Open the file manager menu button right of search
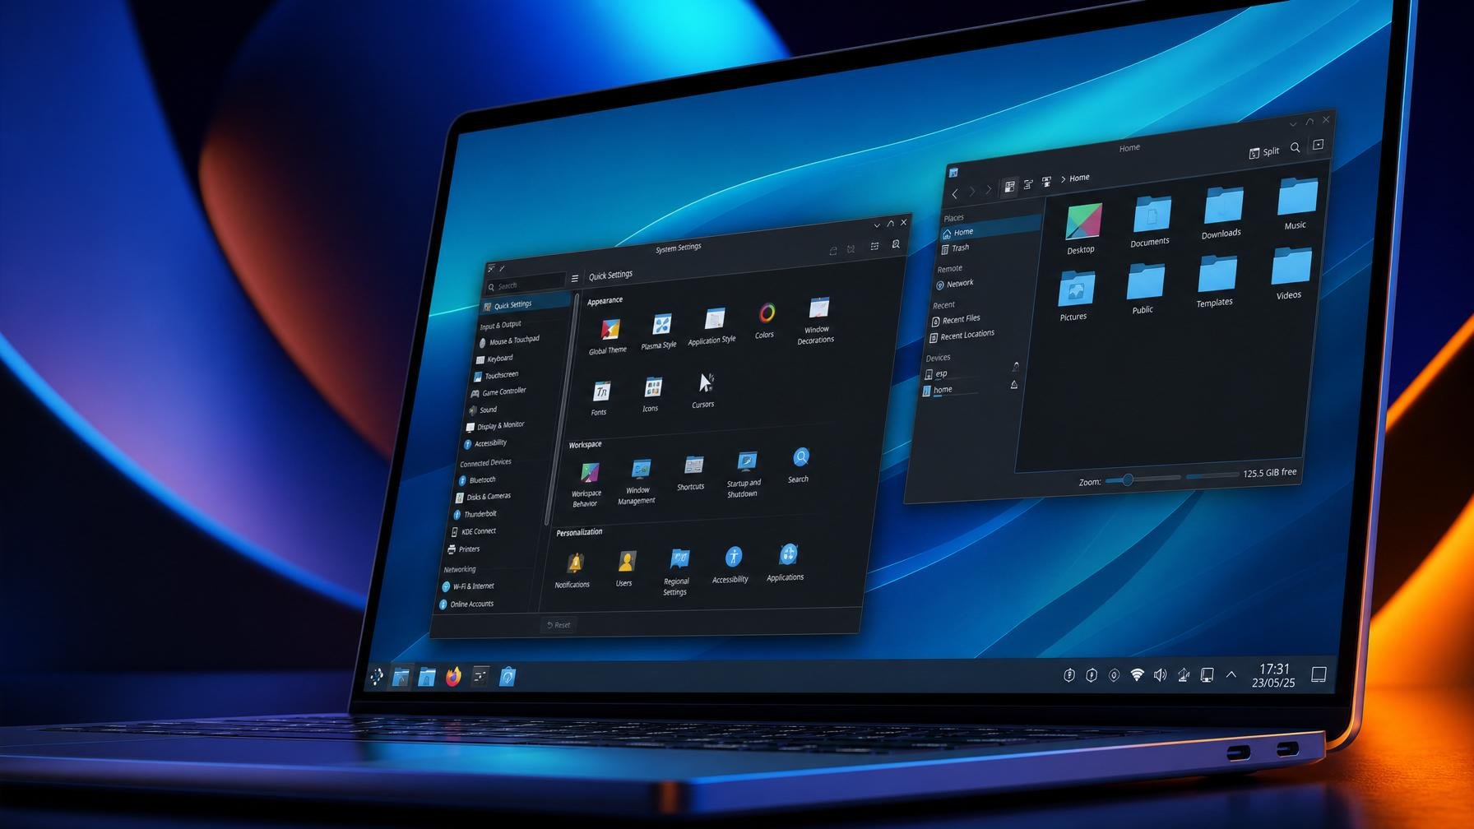This screenshot has width=1474, height=829. (1319, 145)
